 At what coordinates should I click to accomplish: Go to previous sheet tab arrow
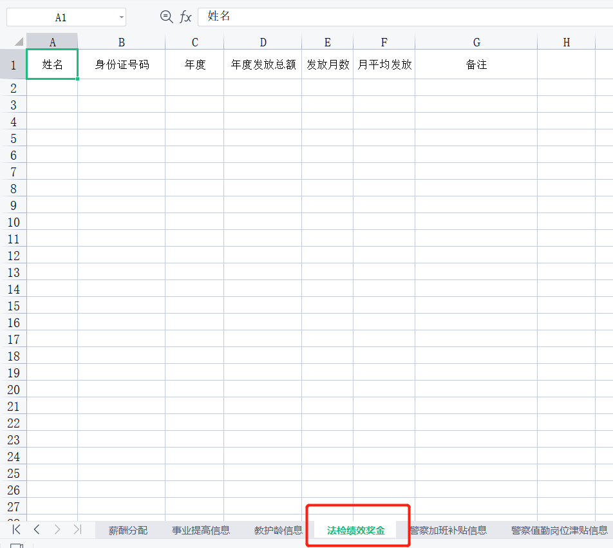[x=37, y=529]
